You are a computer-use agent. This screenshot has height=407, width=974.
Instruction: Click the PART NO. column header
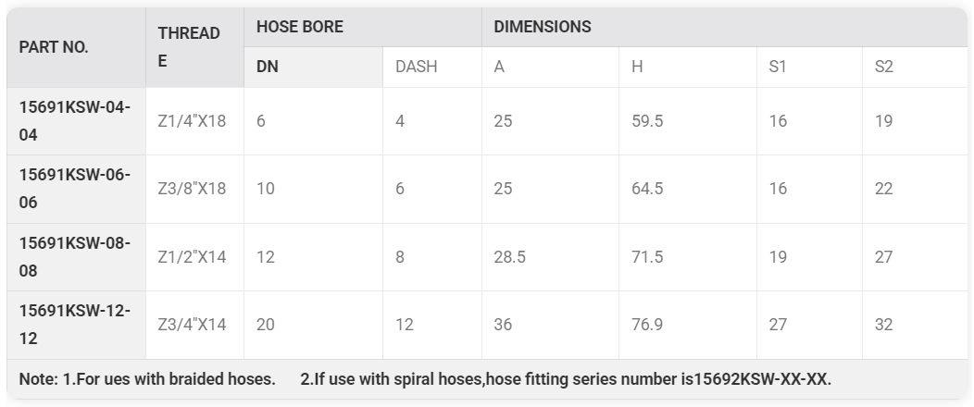click(54, 47)
